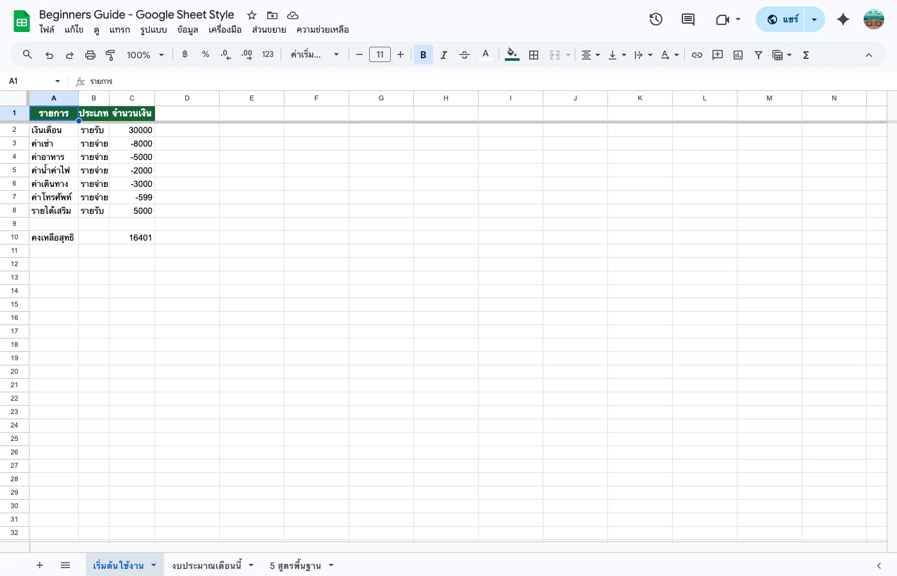This screenshot has width=897, height=576.
Task: Create a filter on the data
Action: pyautogui.click(x=759, y=54)
